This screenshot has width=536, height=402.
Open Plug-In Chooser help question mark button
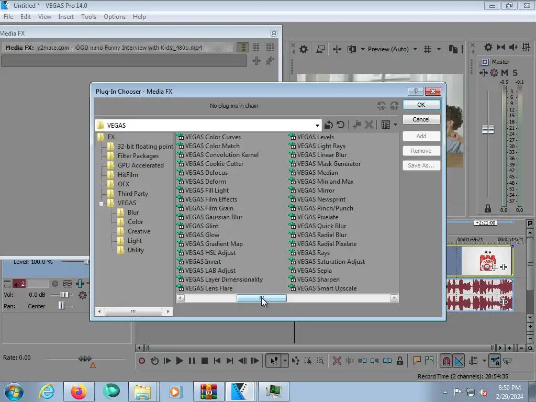pos(416,91)
